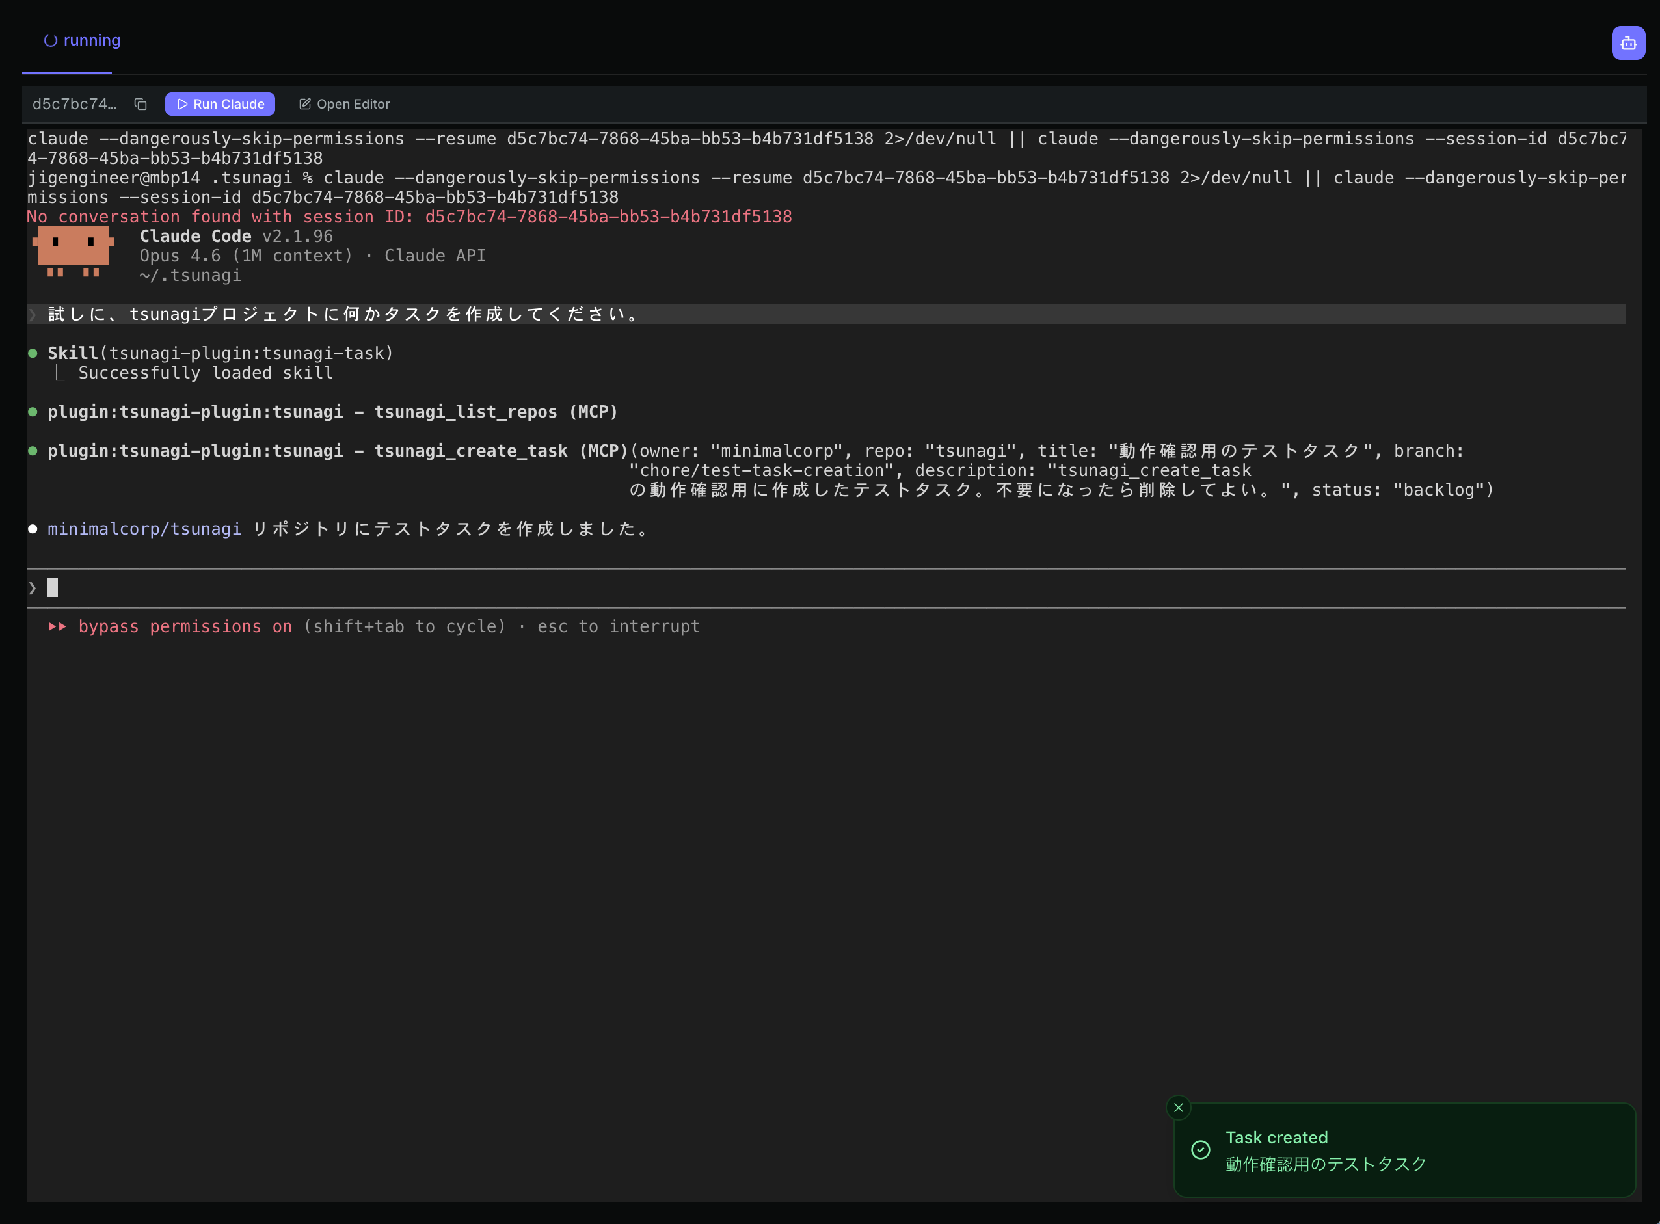Switch to the running tab
This screenshot has width=1660, height=1224.
81,40
